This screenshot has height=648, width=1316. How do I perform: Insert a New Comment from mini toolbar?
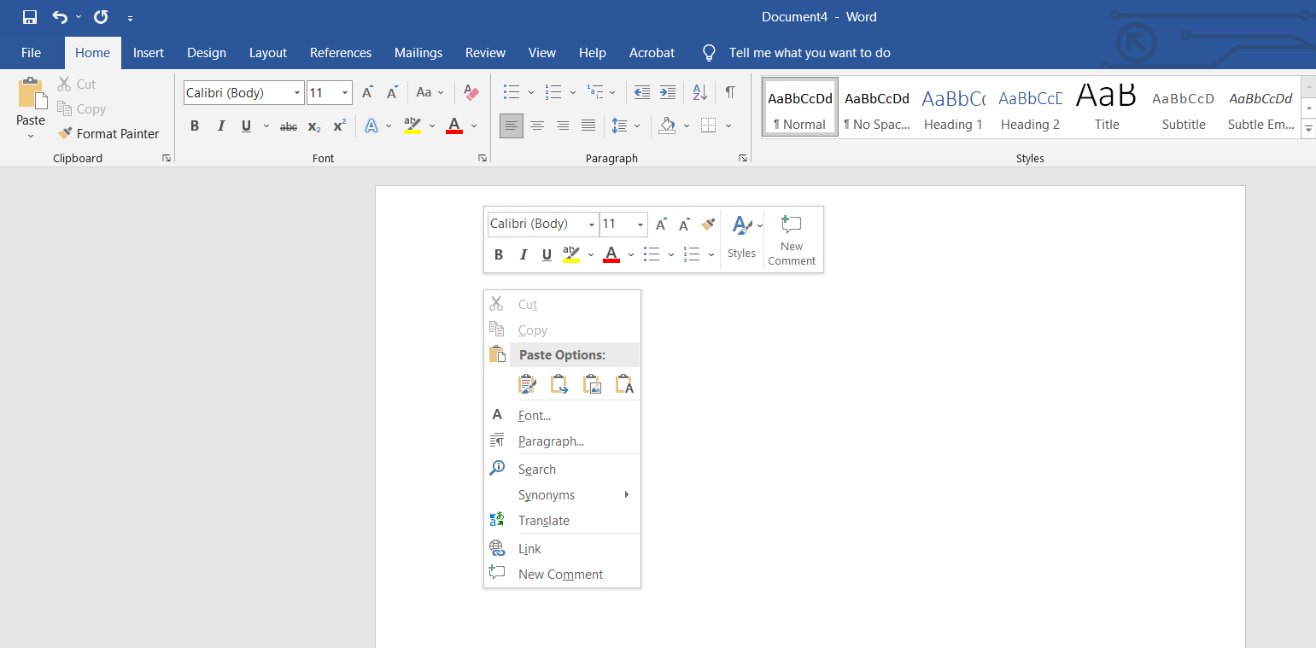791,239
